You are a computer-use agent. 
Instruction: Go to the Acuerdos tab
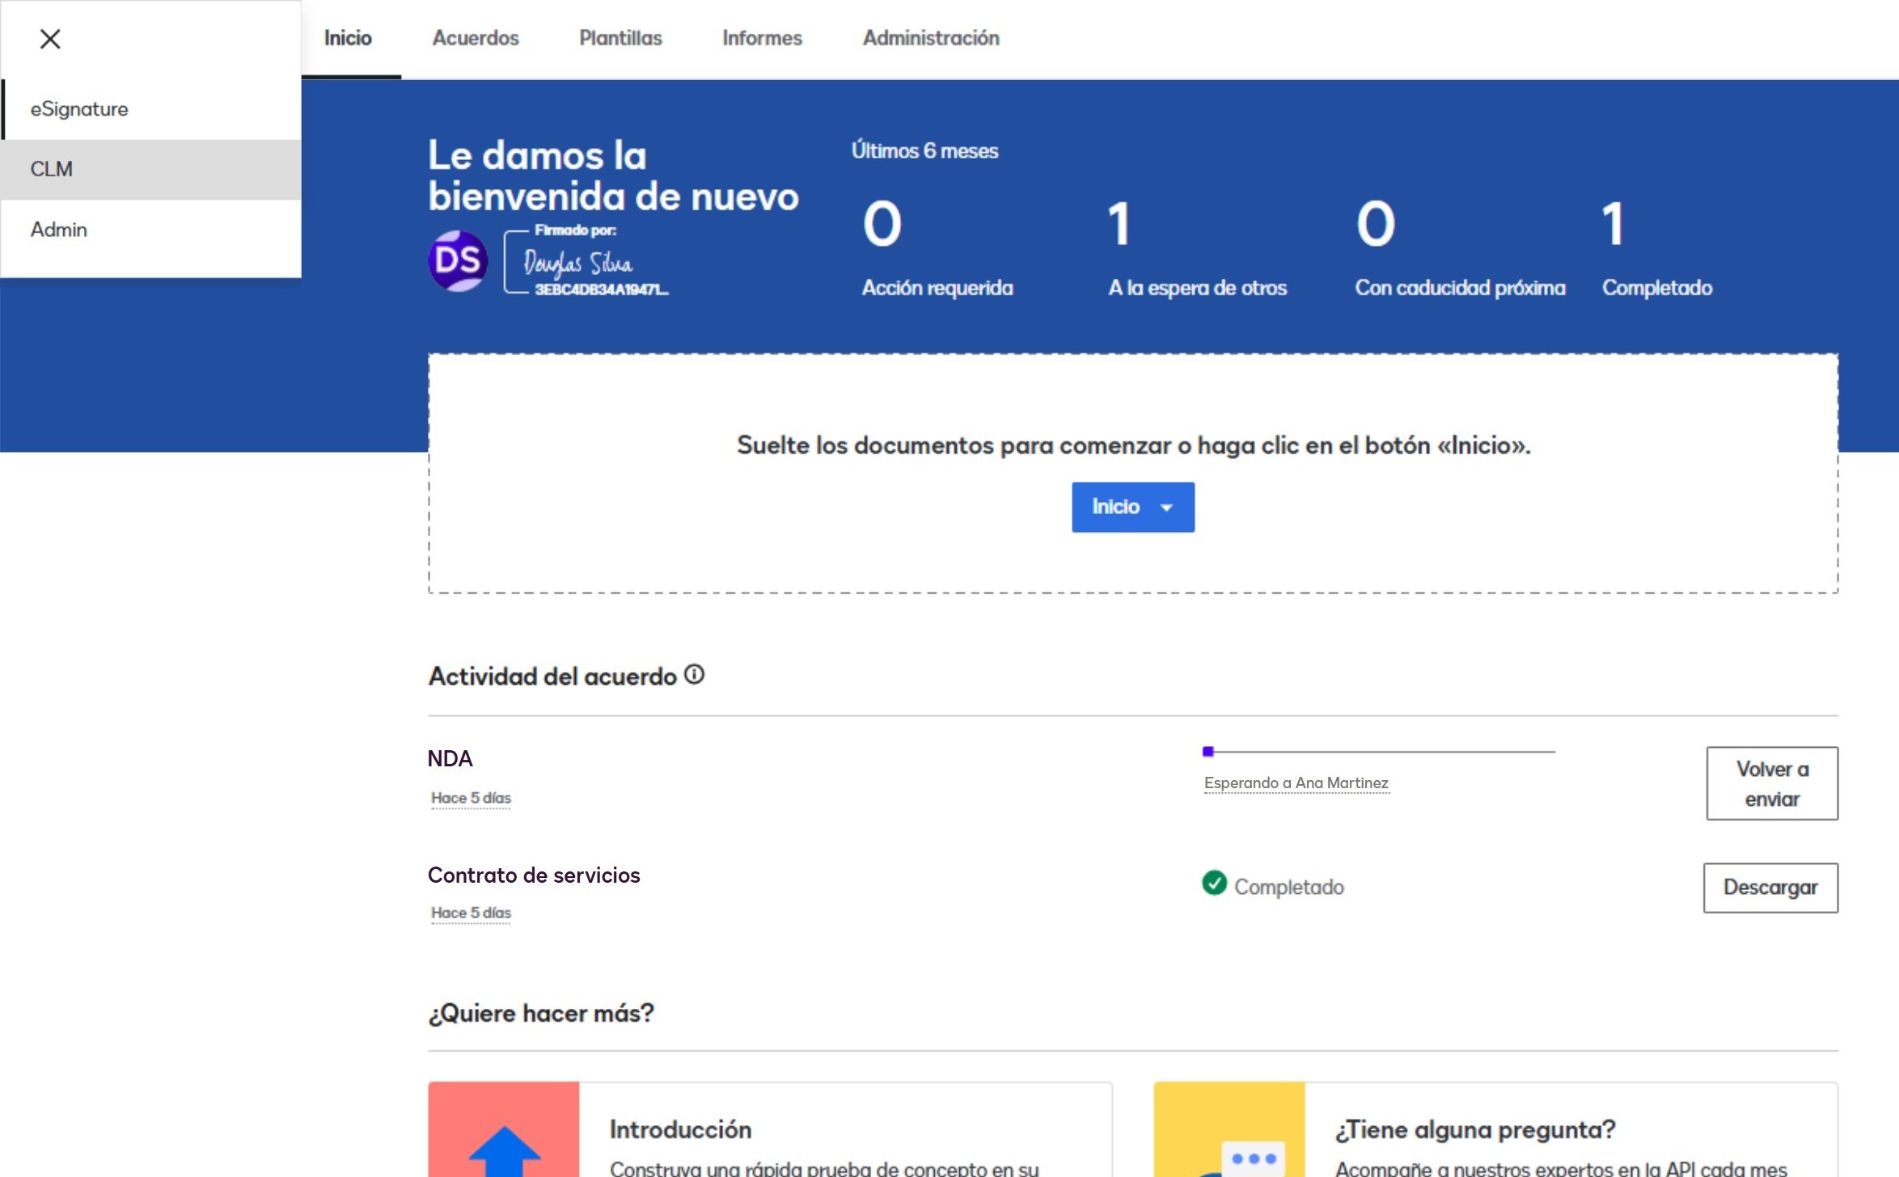coord(476,38)
